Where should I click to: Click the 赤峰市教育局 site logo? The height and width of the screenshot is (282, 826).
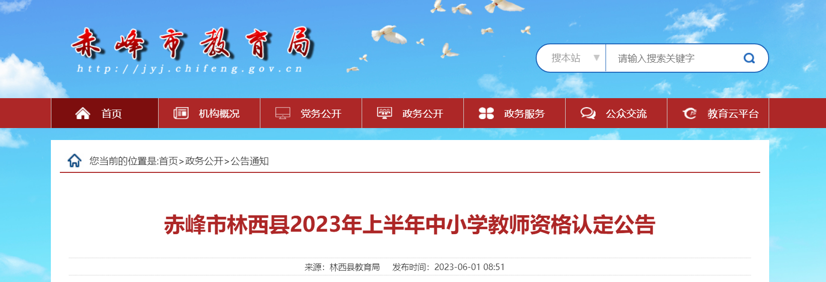(192, 50)
